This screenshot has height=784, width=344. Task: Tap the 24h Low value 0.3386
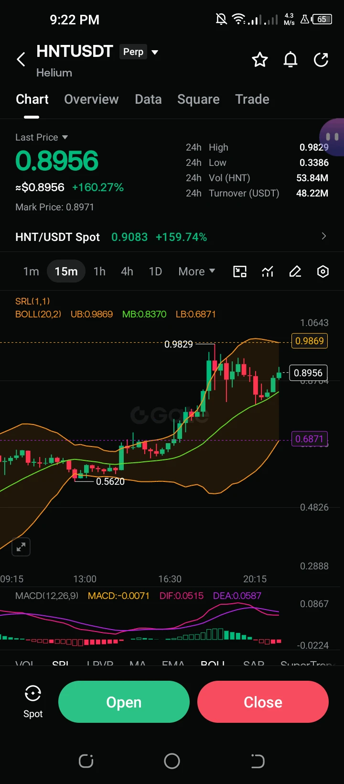314,163
